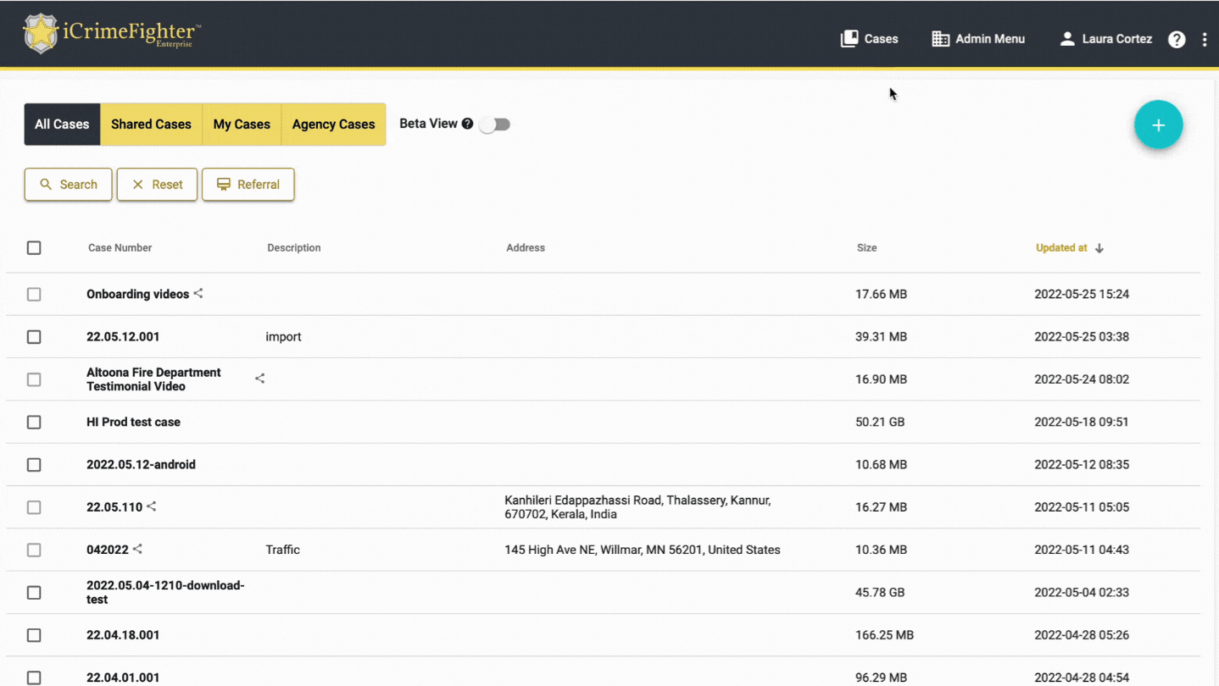Click the Updated at sort arrow
Screen dimensions: 1219x686
click(1099, 248)
